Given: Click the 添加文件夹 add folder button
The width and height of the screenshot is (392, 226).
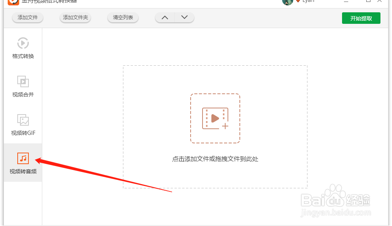Looking at the screenshot, I should click(x=75, y=18).
